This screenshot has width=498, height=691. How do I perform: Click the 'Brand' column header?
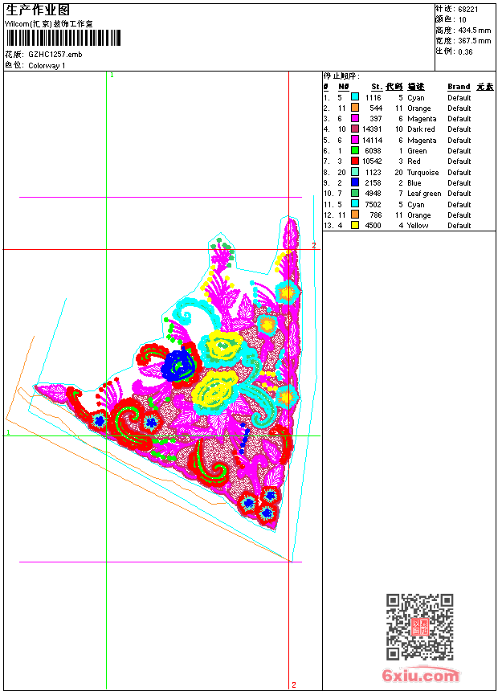tap(459, 87)
